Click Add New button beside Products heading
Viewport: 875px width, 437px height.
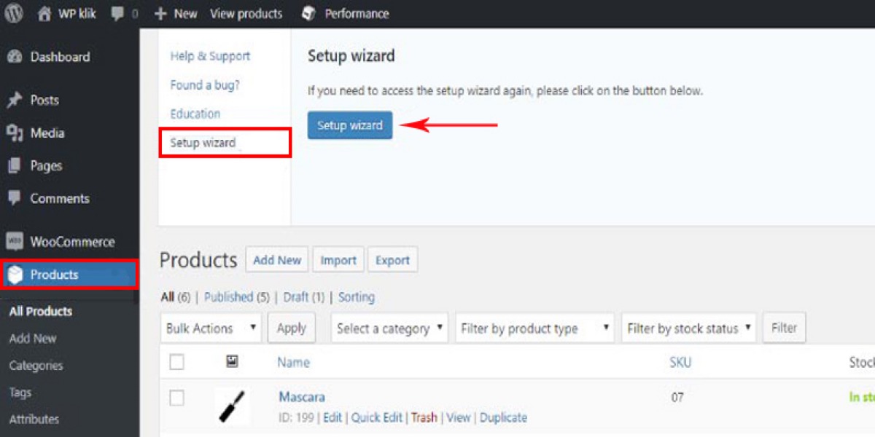point(277,260)
